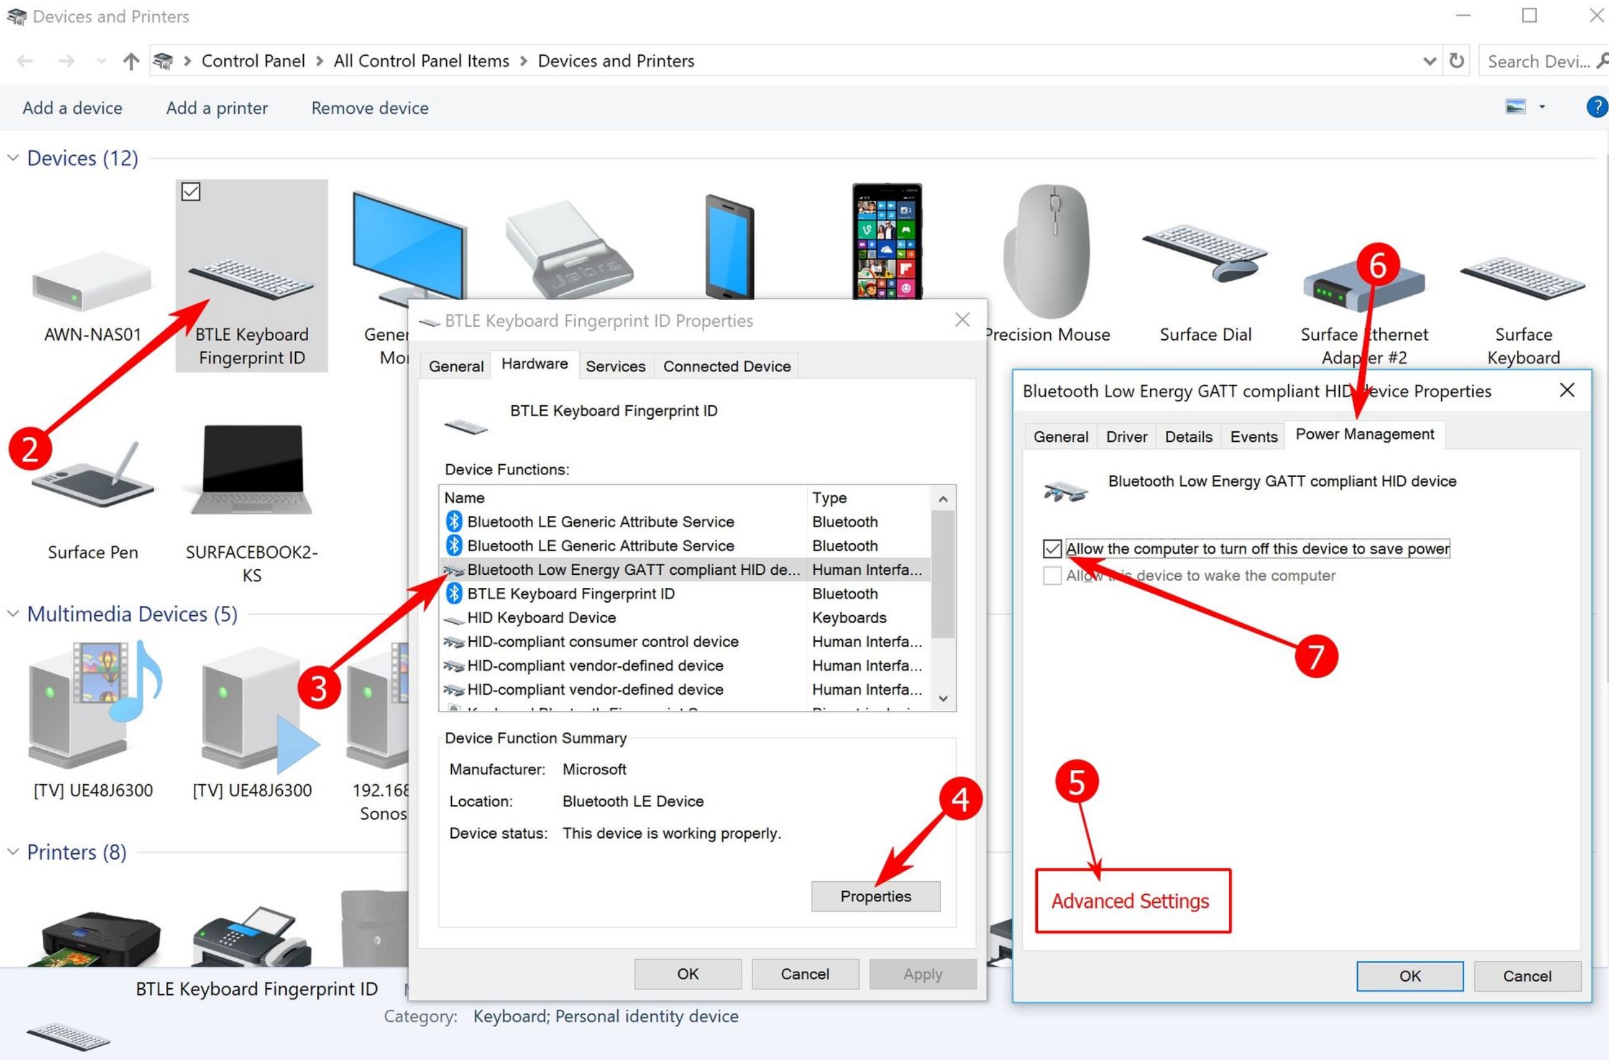1609x1060 pixels.
Task: Select the fax machine printer icon
Action: 251,936
